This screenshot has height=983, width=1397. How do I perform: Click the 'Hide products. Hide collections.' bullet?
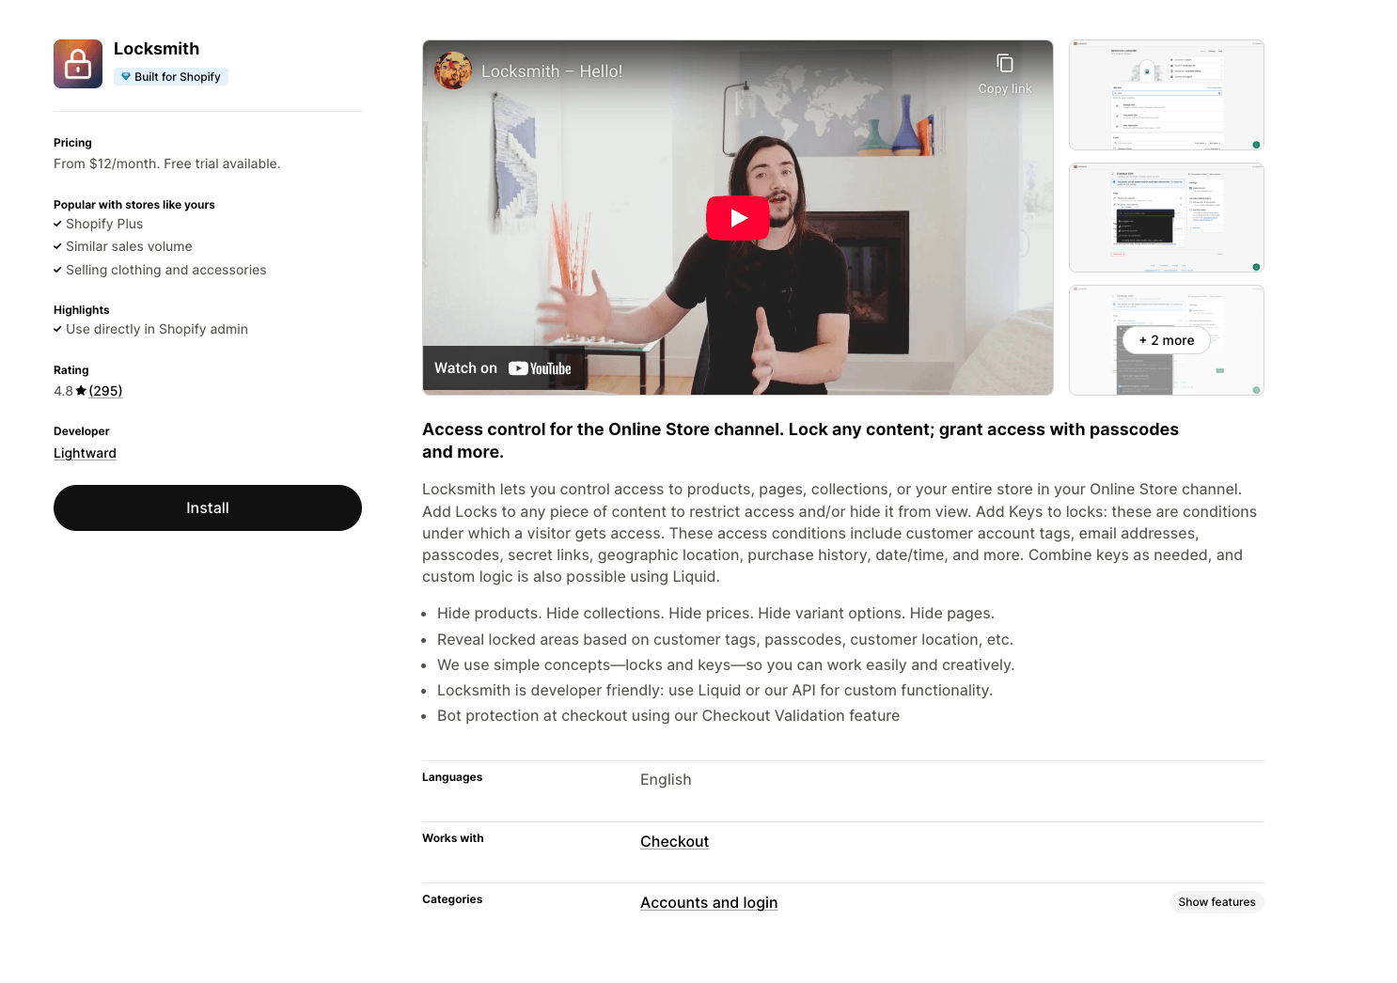pyautogui.click(x=715, y=614)
